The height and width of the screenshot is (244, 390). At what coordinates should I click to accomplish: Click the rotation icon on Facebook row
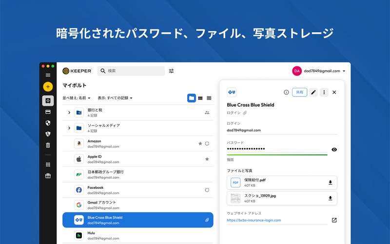(207, 190)
